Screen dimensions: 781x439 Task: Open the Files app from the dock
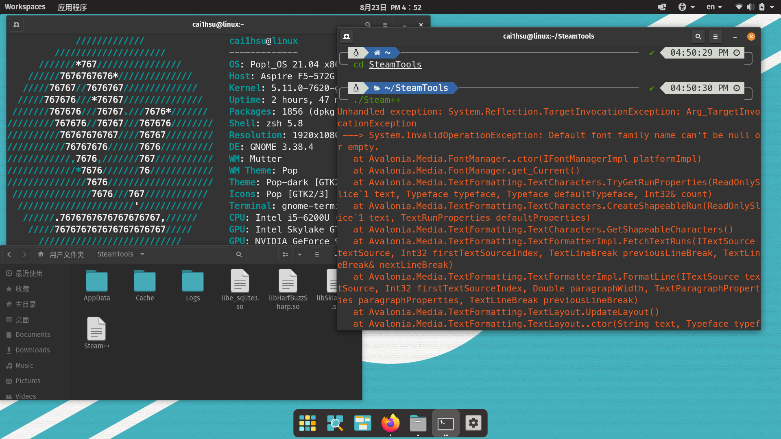(x=418, y=423)
